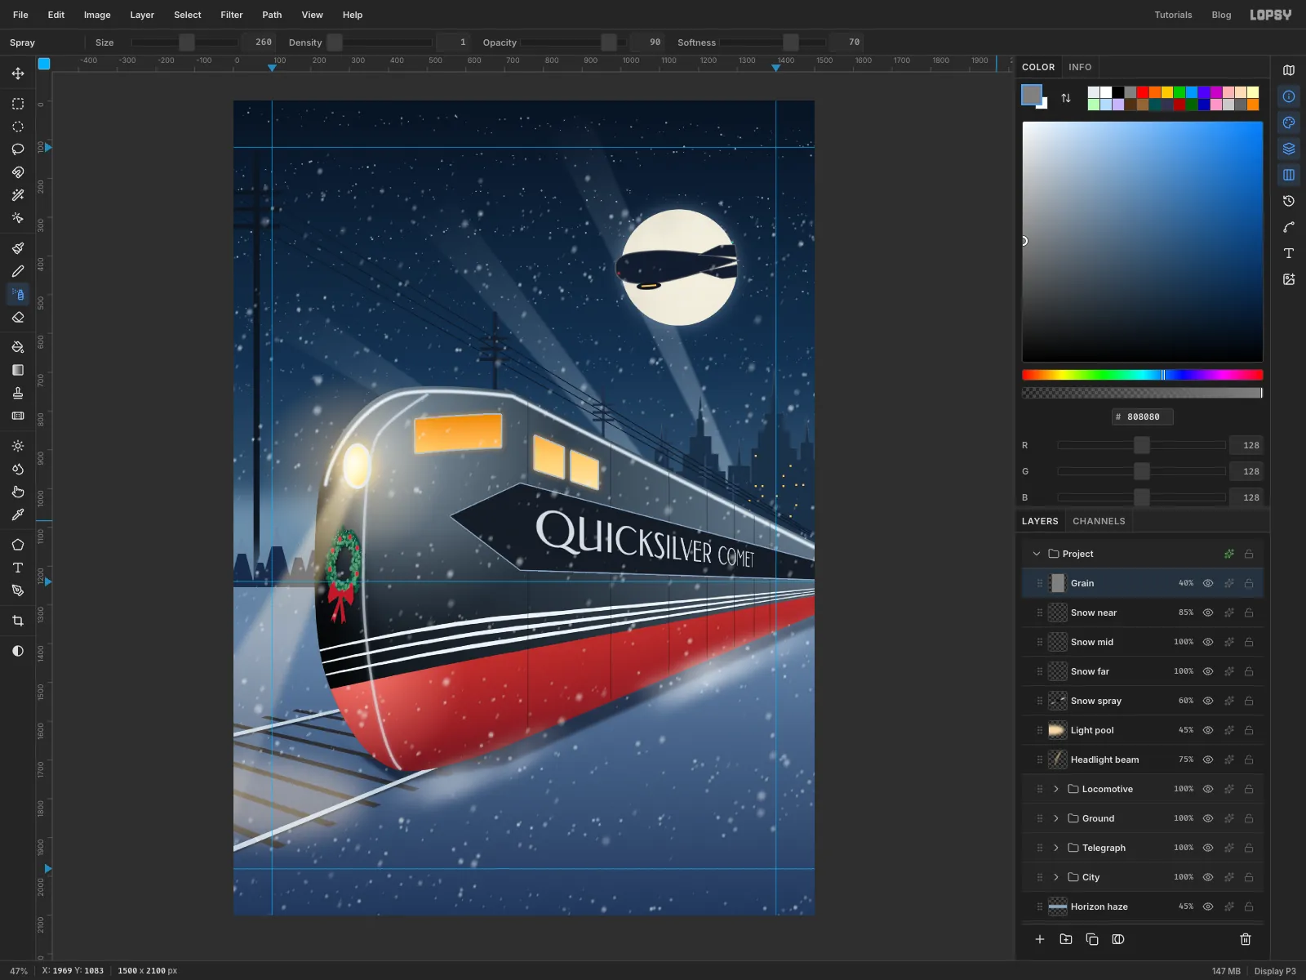
Task: Open the Layer menu
Action: click(142, 15)
